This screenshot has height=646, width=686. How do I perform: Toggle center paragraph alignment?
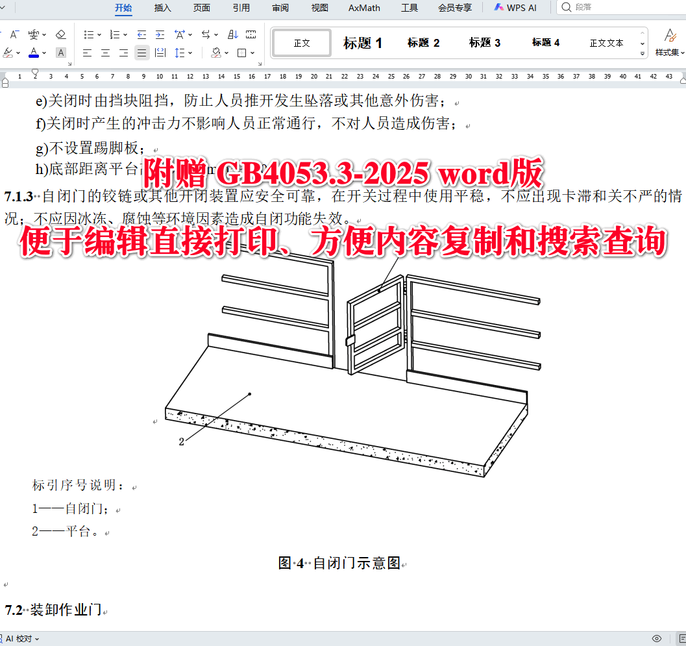pos(105,53)
